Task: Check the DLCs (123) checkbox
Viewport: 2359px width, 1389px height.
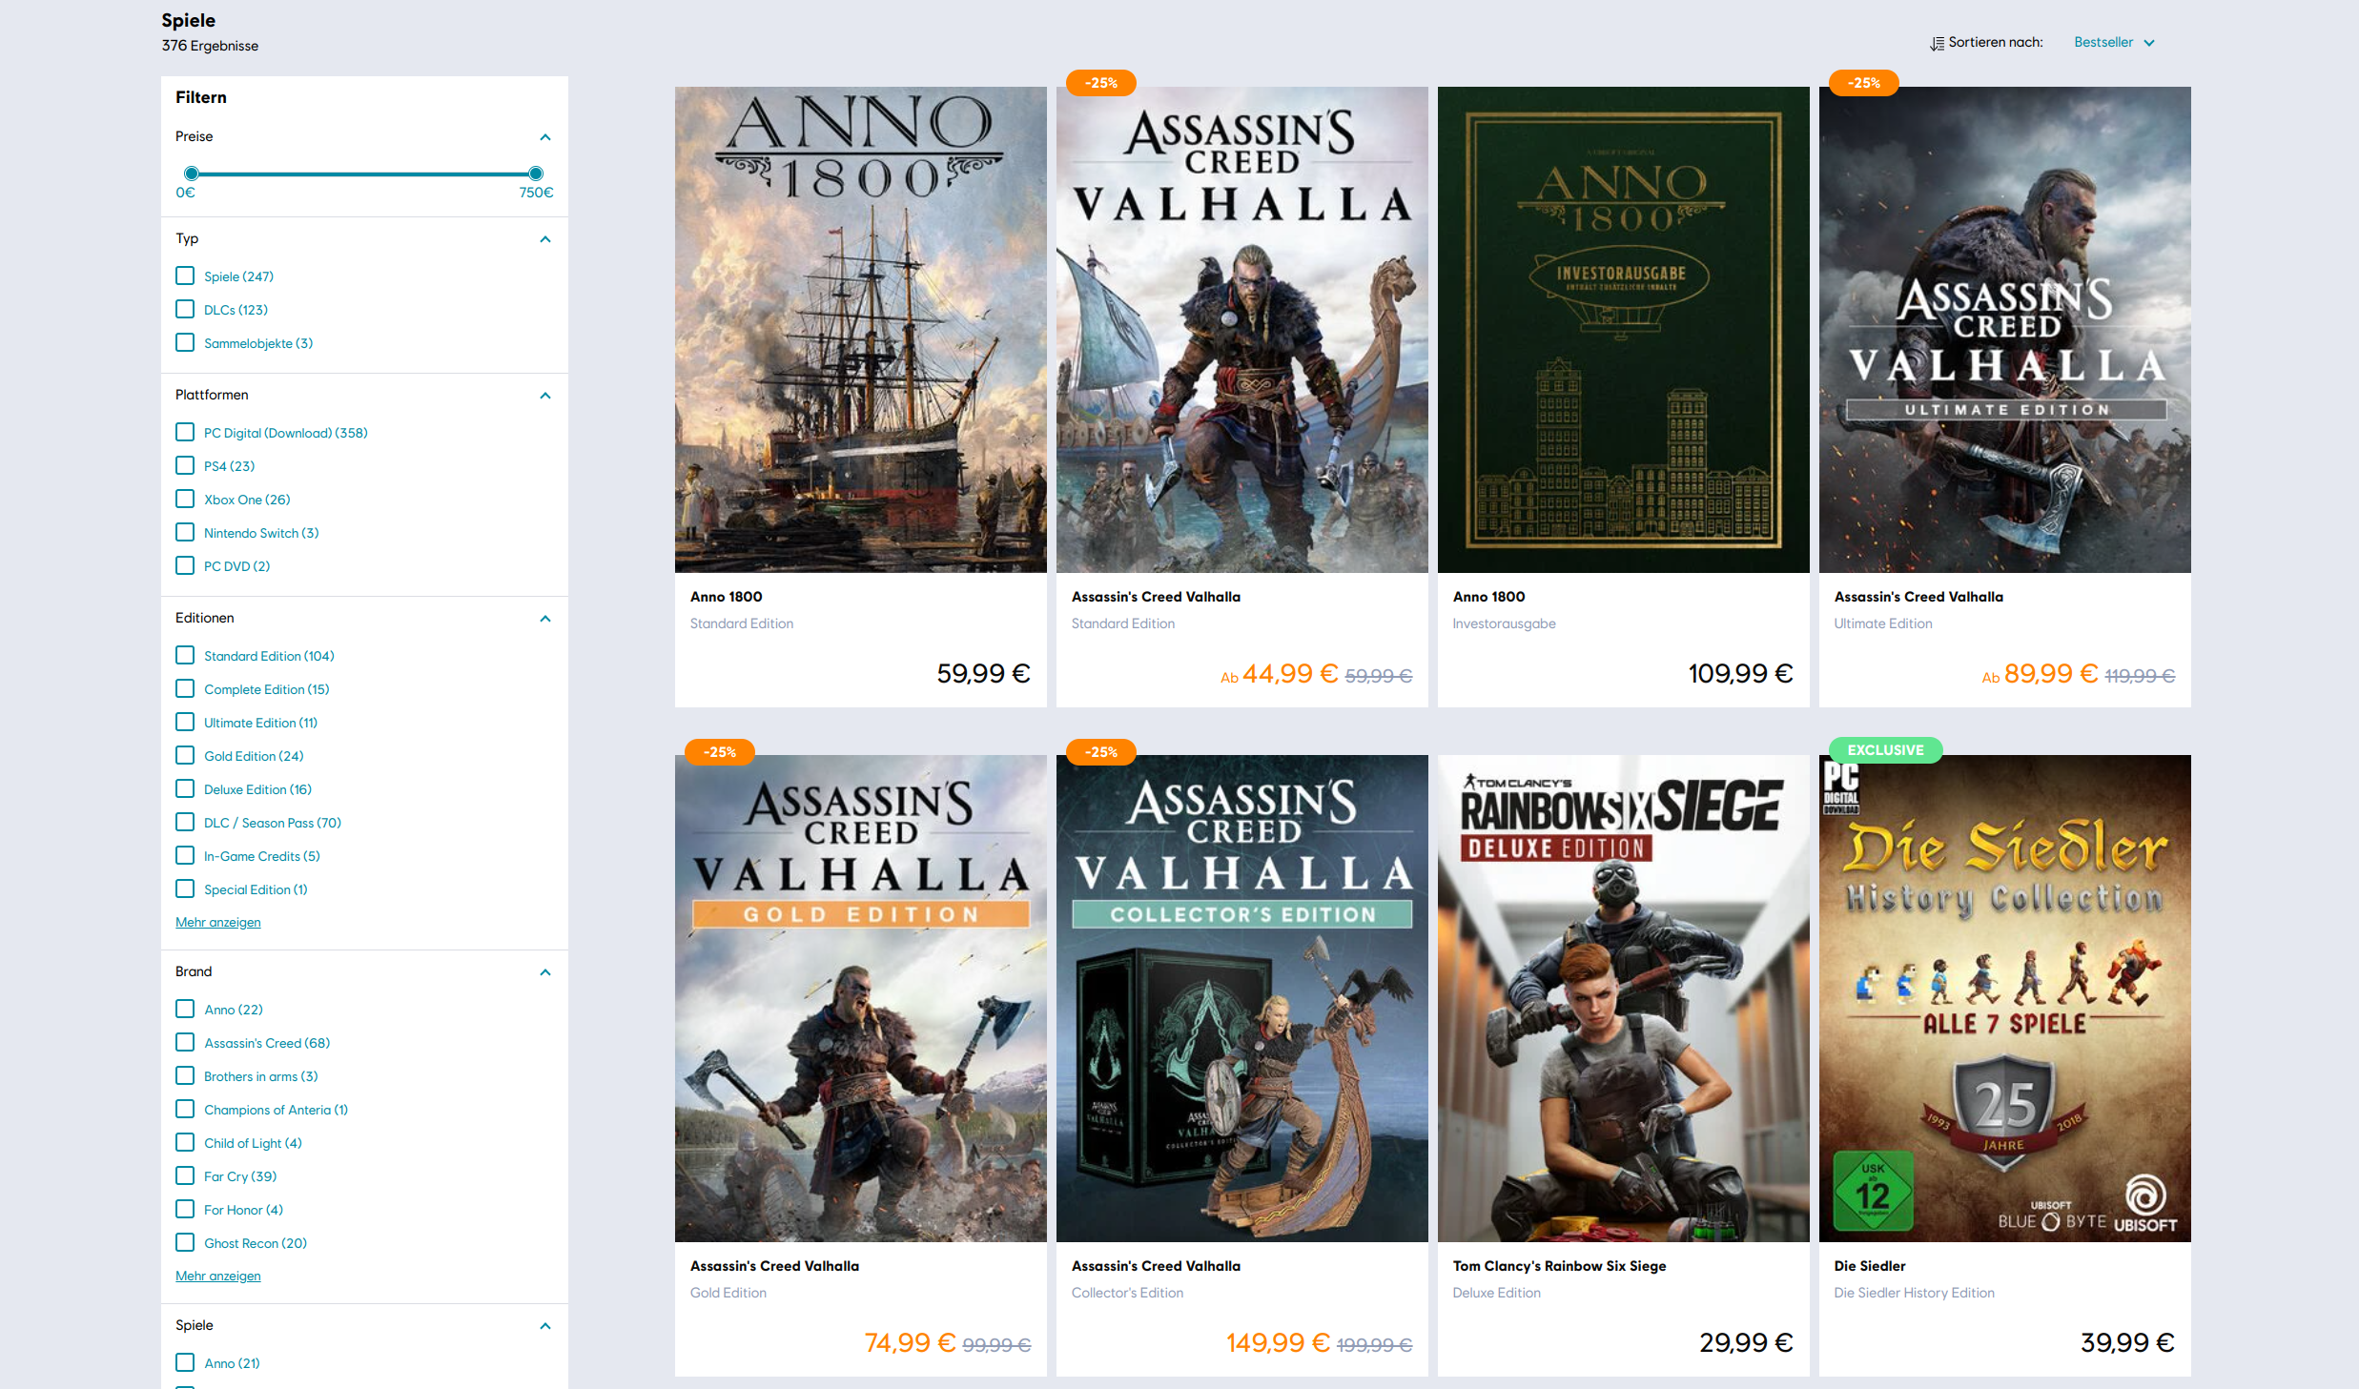Action: [x=185, y=309]
